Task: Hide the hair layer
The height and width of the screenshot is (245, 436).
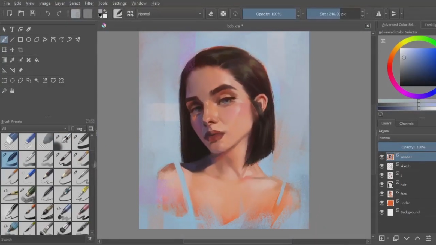Action: click(382, 185)
